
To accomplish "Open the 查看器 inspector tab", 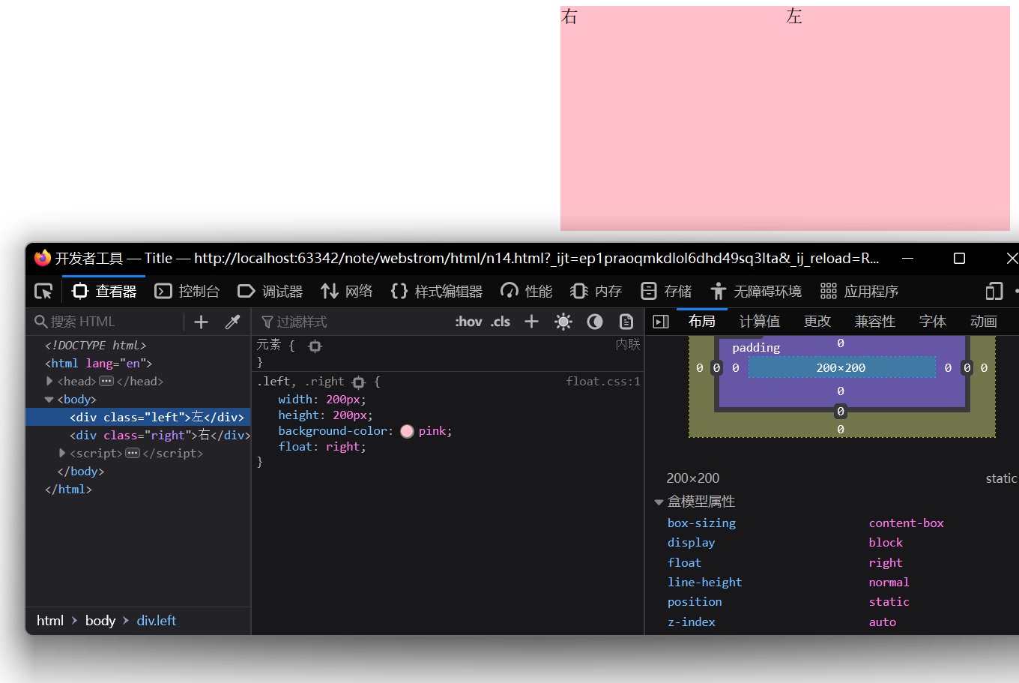I will click(x=104, y=291).
